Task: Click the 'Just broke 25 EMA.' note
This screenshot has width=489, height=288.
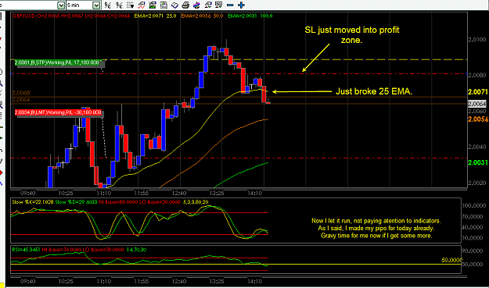Action: point(374,91)
